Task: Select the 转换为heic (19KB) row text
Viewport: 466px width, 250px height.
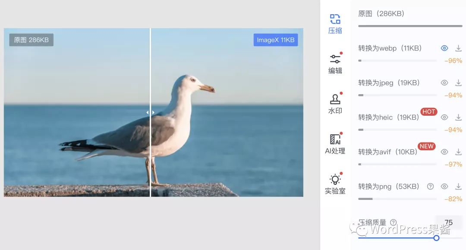Action: 388,117
